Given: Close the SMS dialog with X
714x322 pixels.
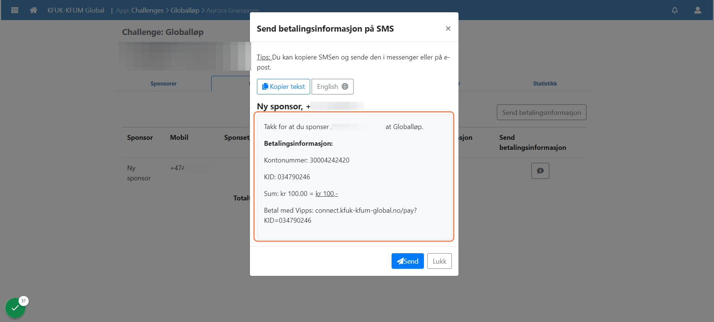Looking at the screenshot, I should [x=448, y=29].
